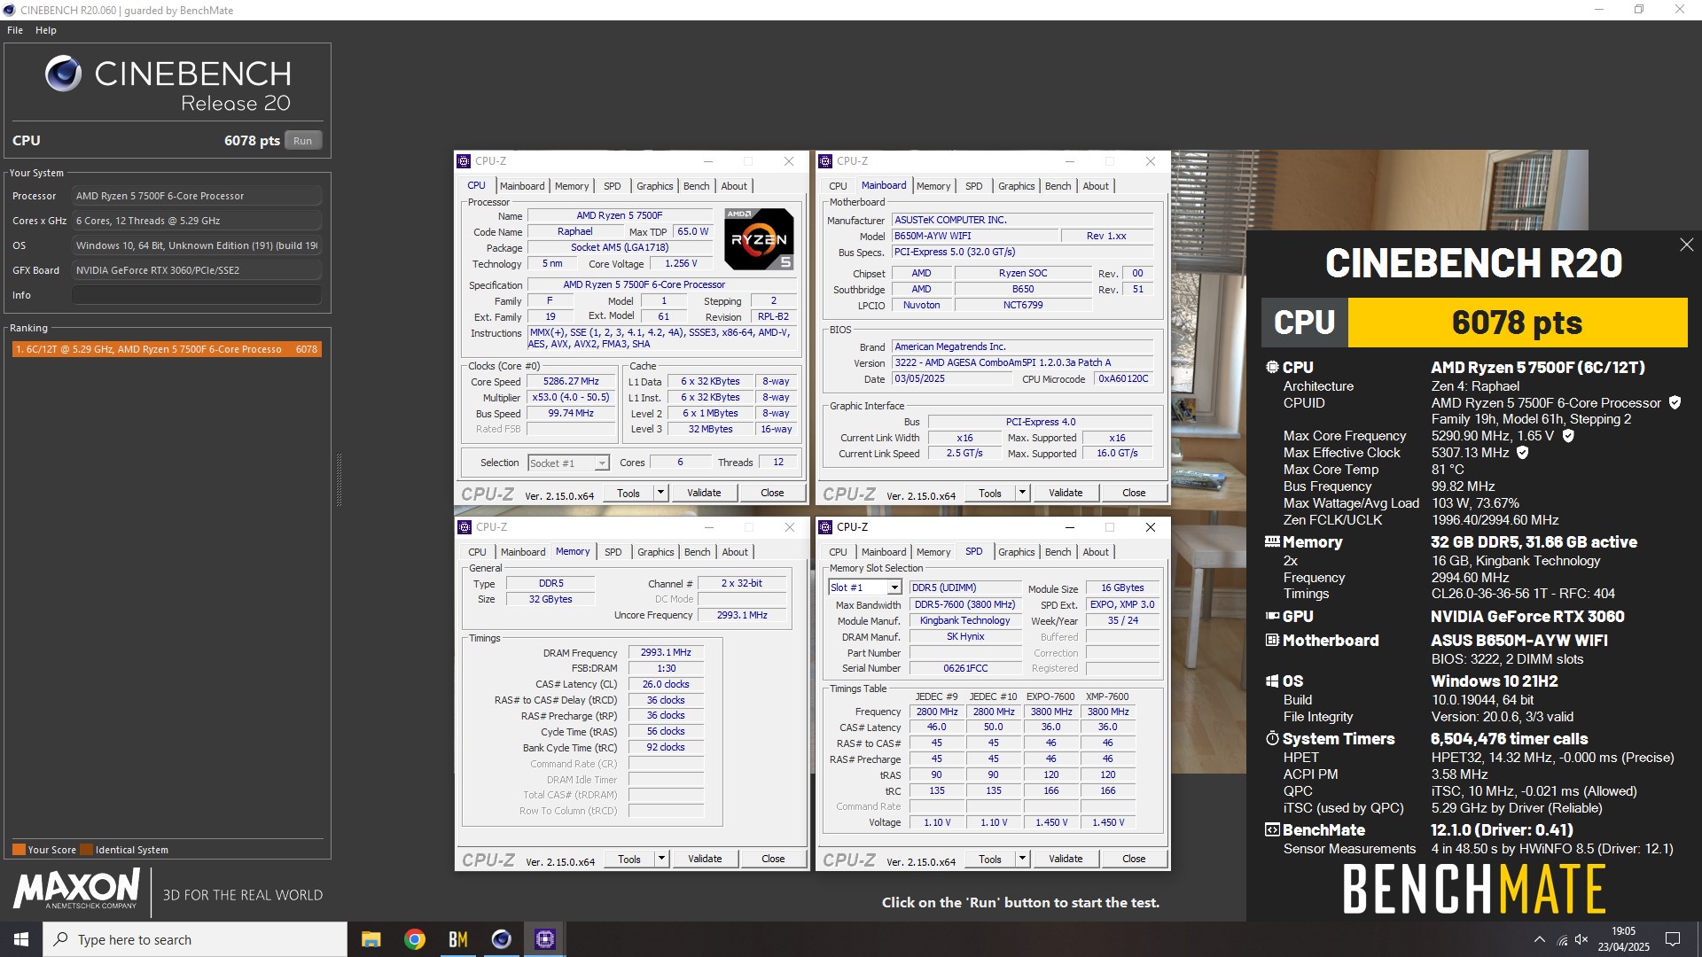Select Memory tab in CPU-Z CPU window
1702x957 pixels.
click(572, 186)
